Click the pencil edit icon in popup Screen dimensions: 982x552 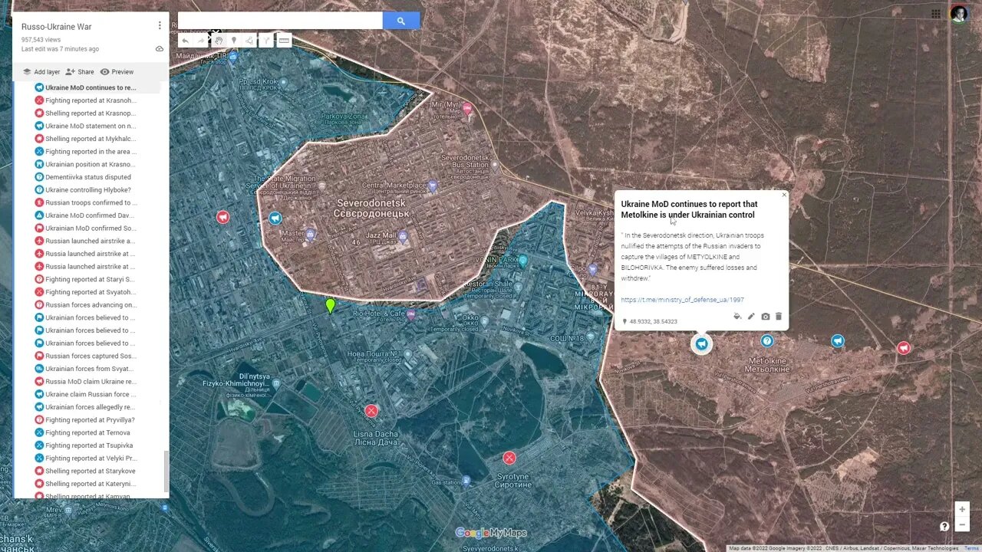[751, 316]
